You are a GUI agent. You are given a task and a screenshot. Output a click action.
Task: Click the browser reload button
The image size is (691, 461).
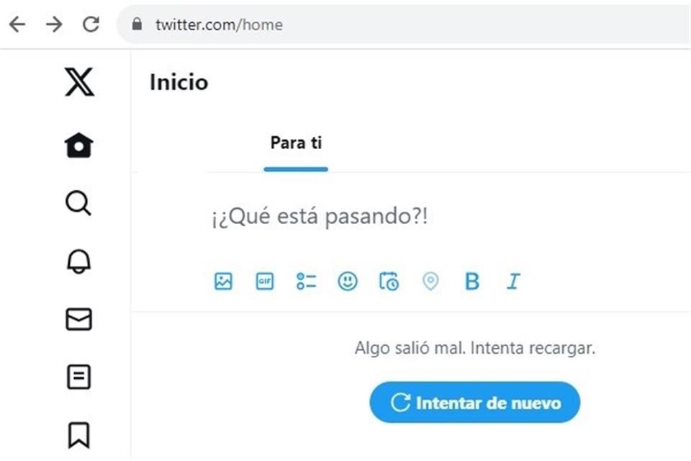pyautogui.click(x=91, y=24)
